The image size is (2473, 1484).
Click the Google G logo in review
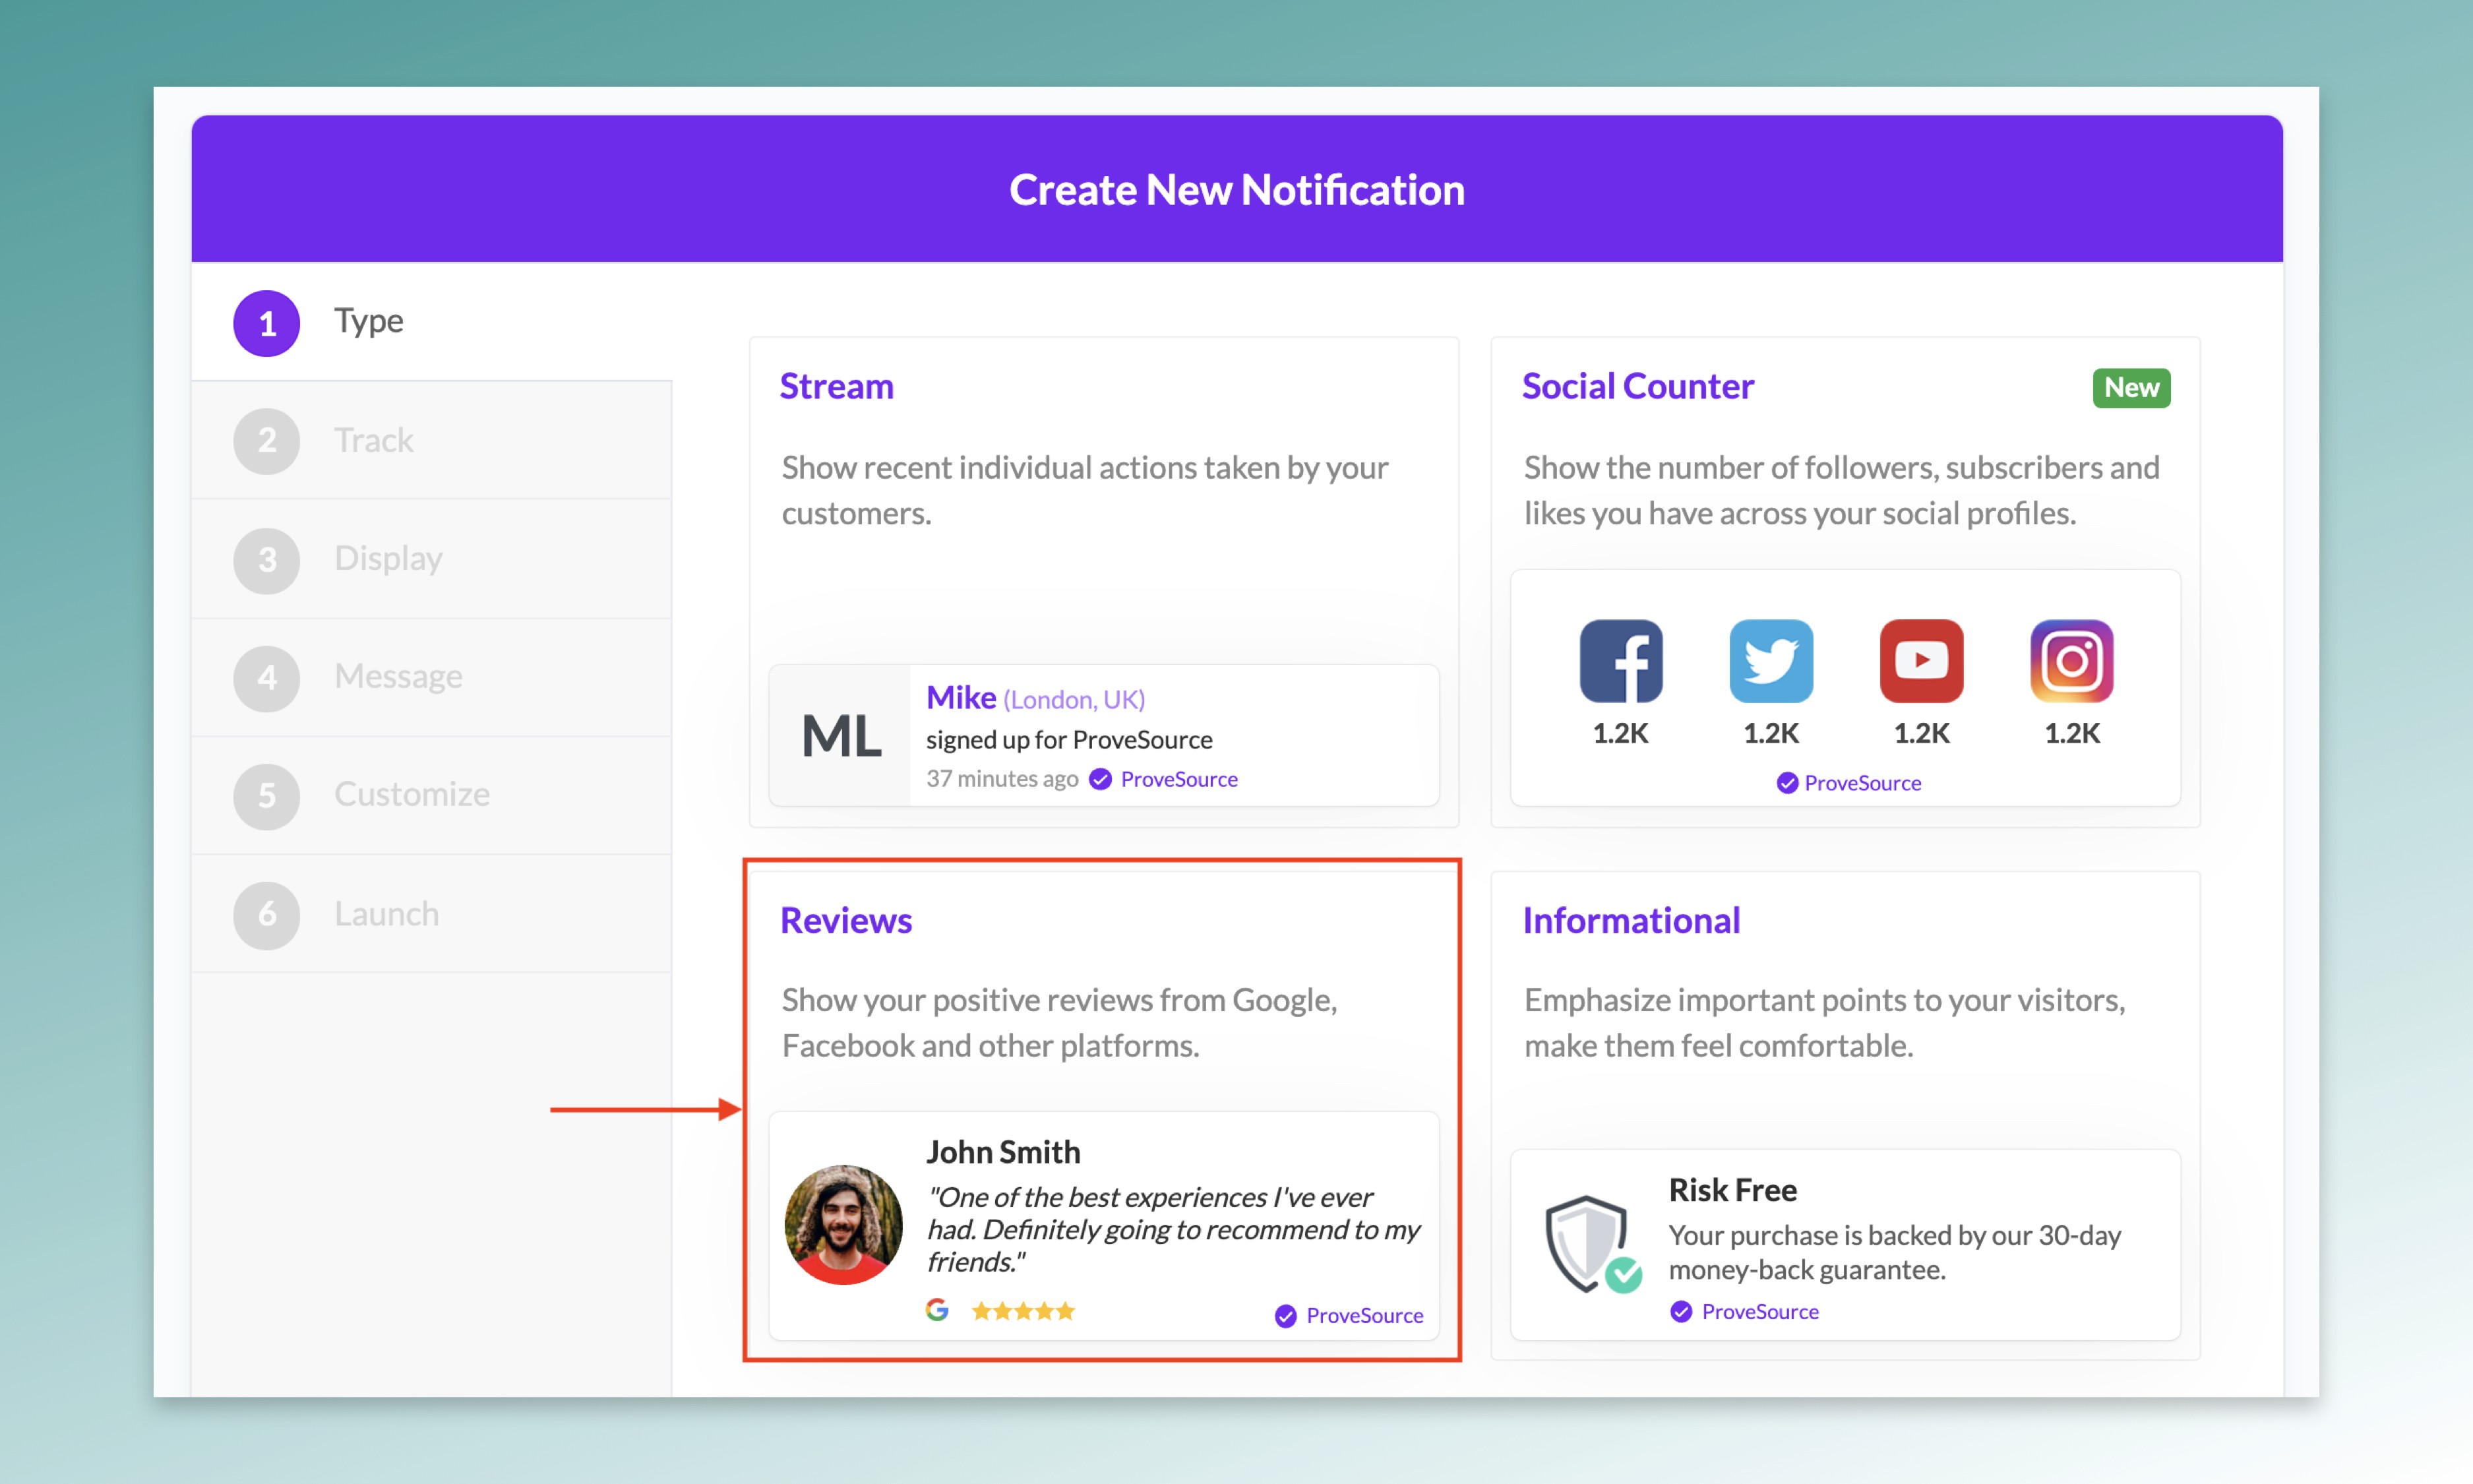936,1310
